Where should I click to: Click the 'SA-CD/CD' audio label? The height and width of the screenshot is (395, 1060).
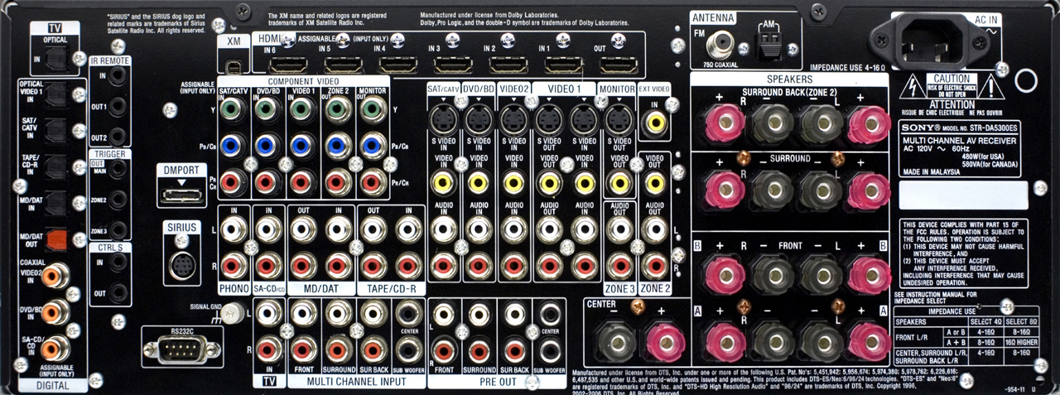point(268,289)
